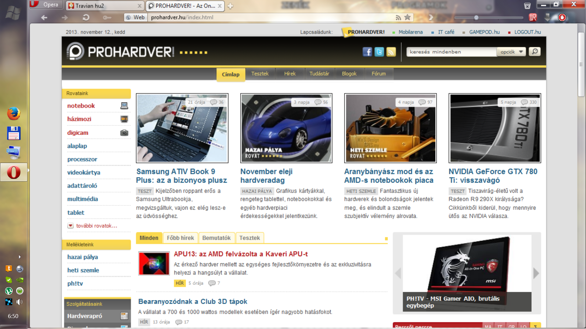Screen dimensions: 586x329
Task: Open the Facebook icon in site header
Action: click(x=367, y=52)
